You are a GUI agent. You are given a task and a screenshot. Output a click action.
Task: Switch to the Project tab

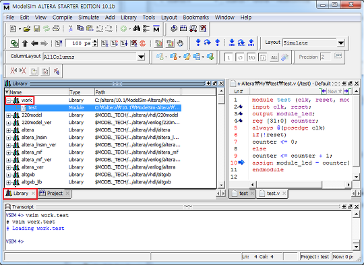coord(55,194)
